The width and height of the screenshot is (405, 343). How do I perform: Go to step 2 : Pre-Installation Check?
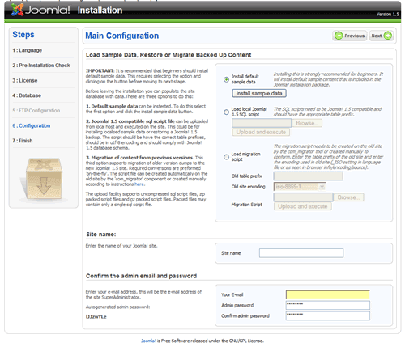pyautogui.click(x=41, y=66)
